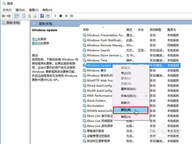This screenshot has width=192, height=144.
Task: Select the Windows Remote Manag... service
Action: [x=131, y=45]
